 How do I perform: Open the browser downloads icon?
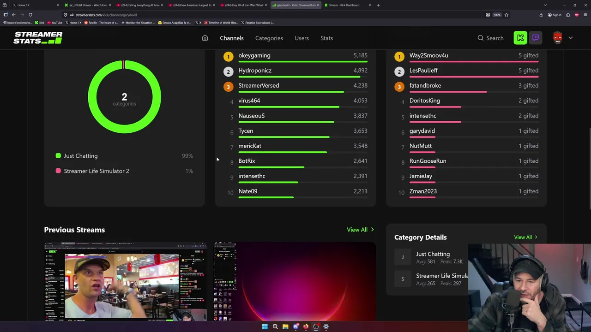541,15
